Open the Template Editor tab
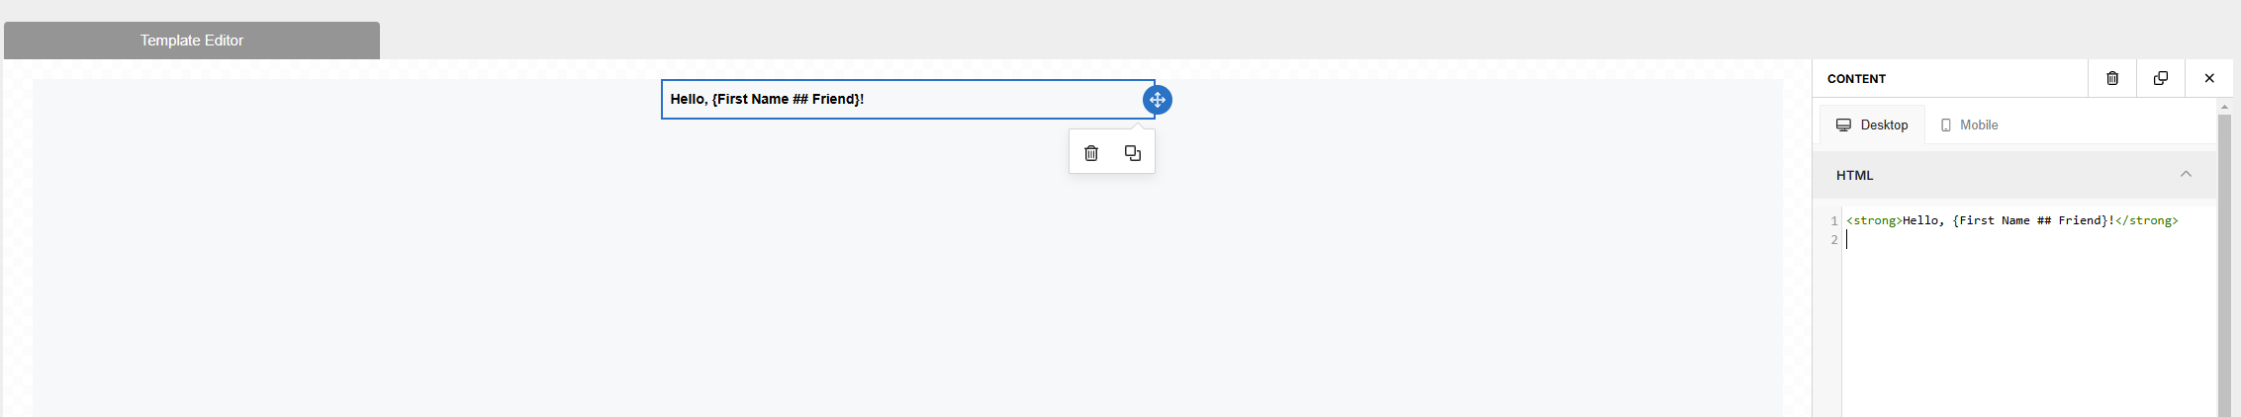 (192, 41)
